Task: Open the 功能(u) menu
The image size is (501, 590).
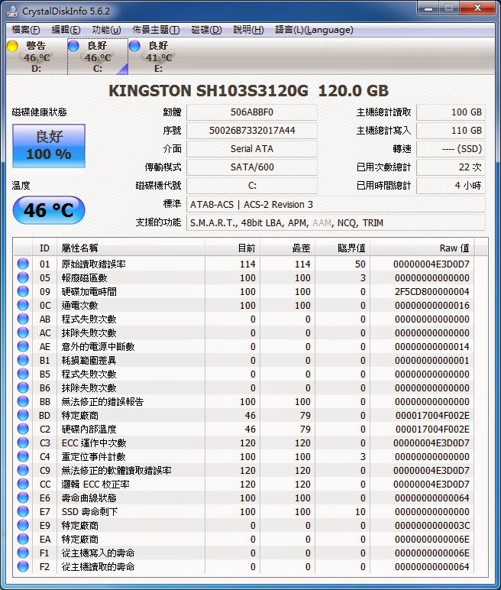Action: click(x=106, y=29)
